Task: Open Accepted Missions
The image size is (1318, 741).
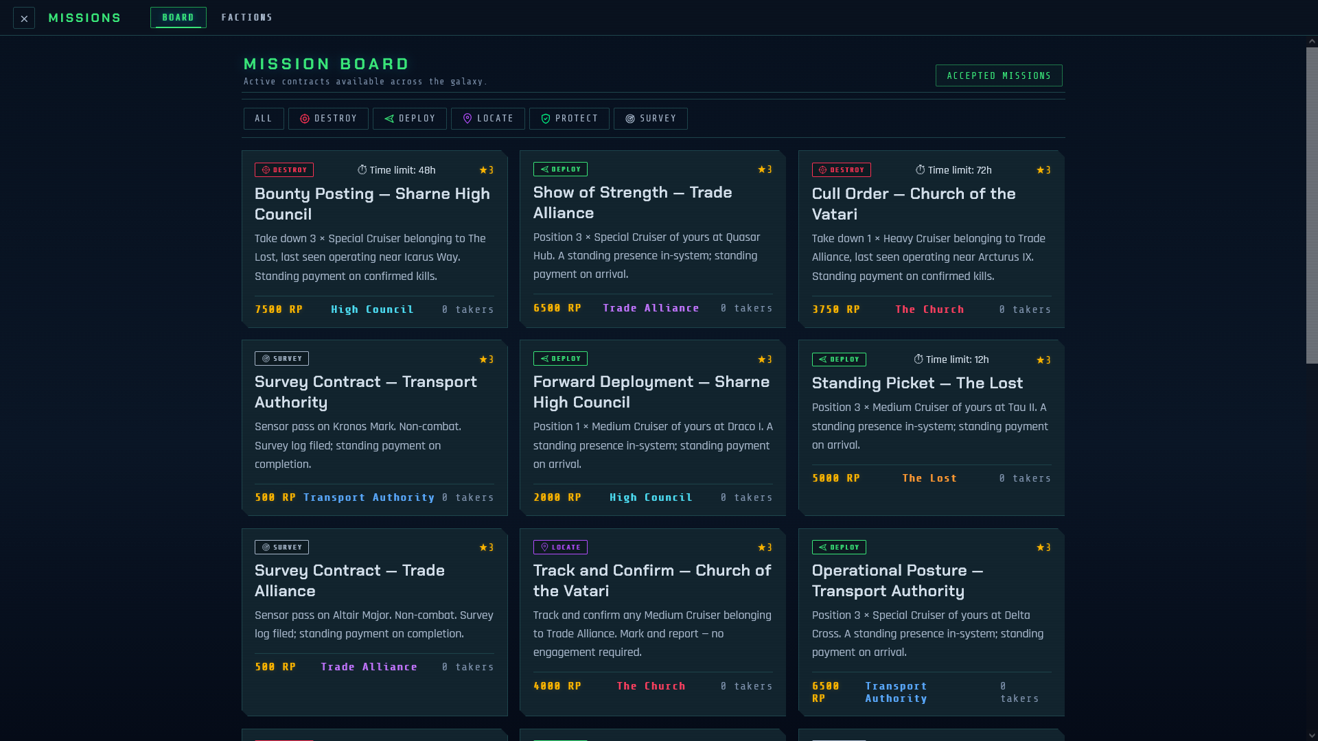Action: (999, 75)
